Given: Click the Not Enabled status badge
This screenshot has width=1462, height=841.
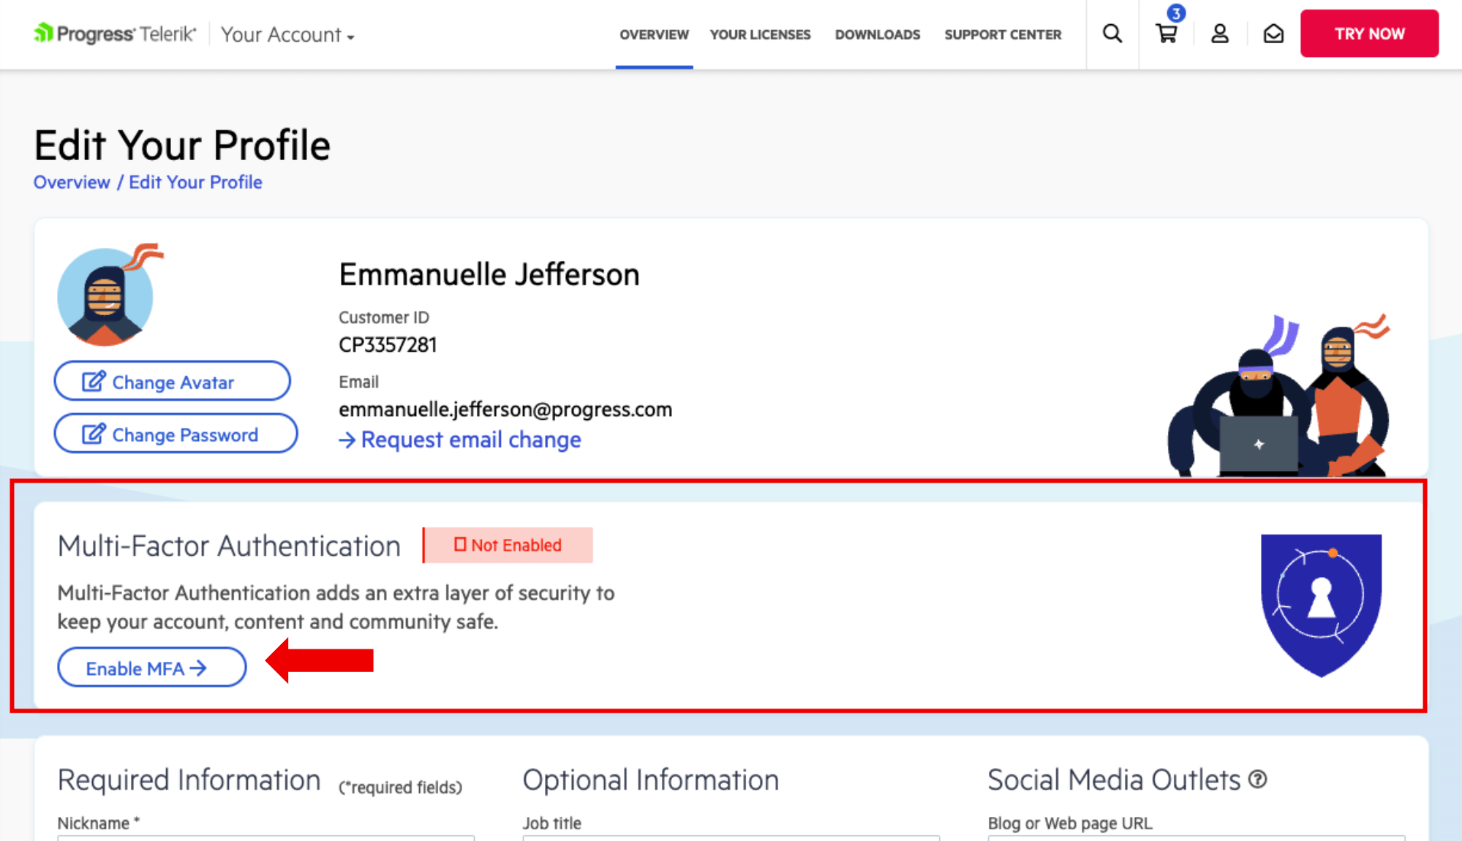Looking at the screenshot, I should click(x=508, y=545).
